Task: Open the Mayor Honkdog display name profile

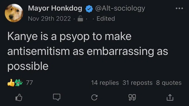Action: point(55,8)
